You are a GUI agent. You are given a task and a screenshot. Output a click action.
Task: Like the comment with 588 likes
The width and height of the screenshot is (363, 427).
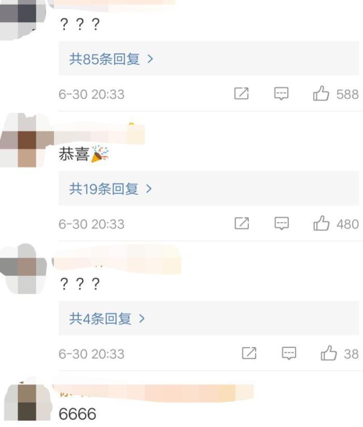tap(321, 93)
